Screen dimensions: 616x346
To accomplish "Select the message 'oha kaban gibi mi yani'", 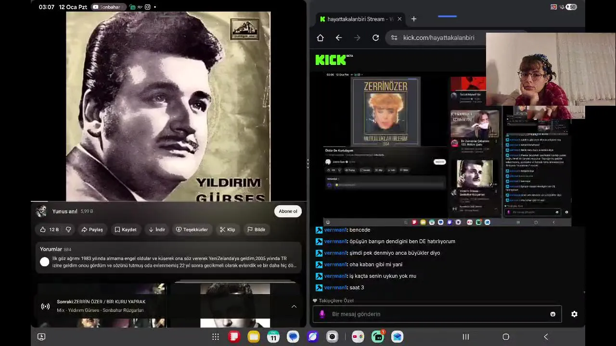I will pyautogui.click(x=376, y=264).
